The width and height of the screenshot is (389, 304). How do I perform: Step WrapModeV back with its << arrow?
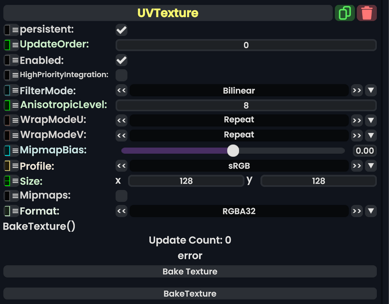121,135
